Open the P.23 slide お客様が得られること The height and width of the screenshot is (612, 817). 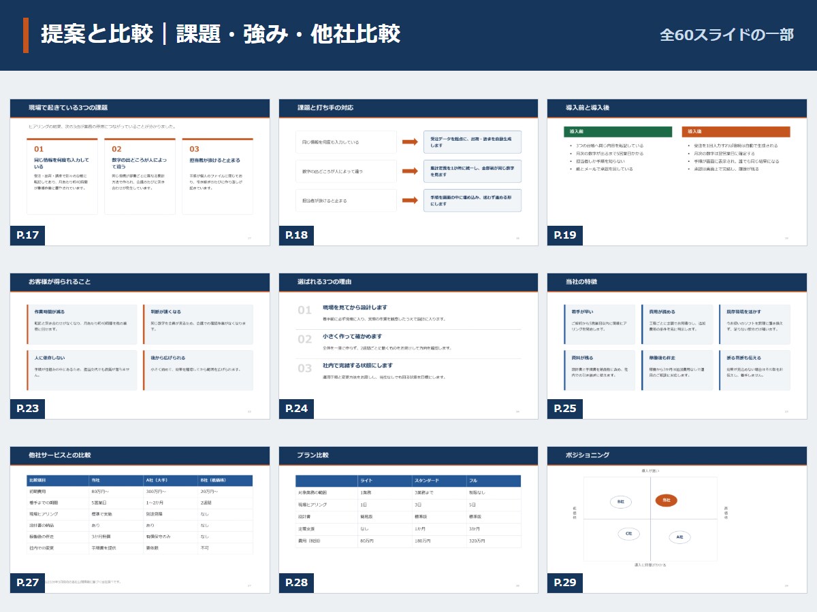[x=140, y=346]
